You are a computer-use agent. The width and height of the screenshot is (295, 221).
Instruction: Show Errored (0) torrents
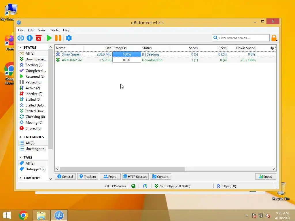[33, 128]
